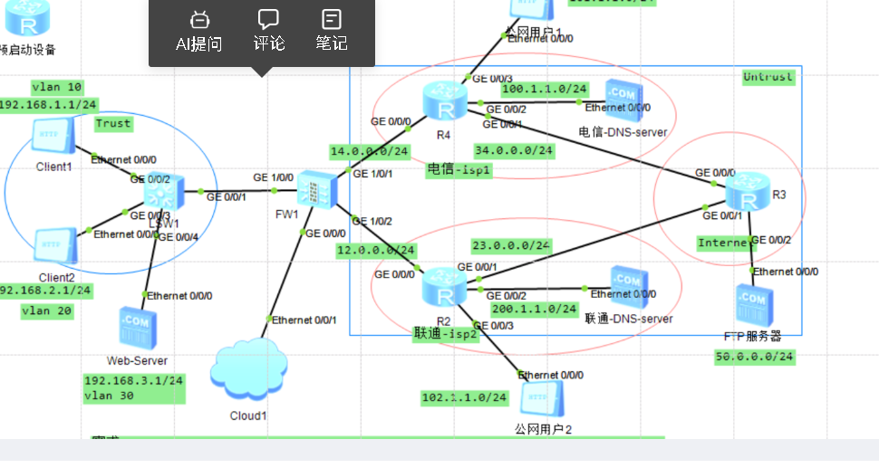Click the 电信-isp1 label
The height and width of the screenshot is (468, 879).
tap(459, 169)
